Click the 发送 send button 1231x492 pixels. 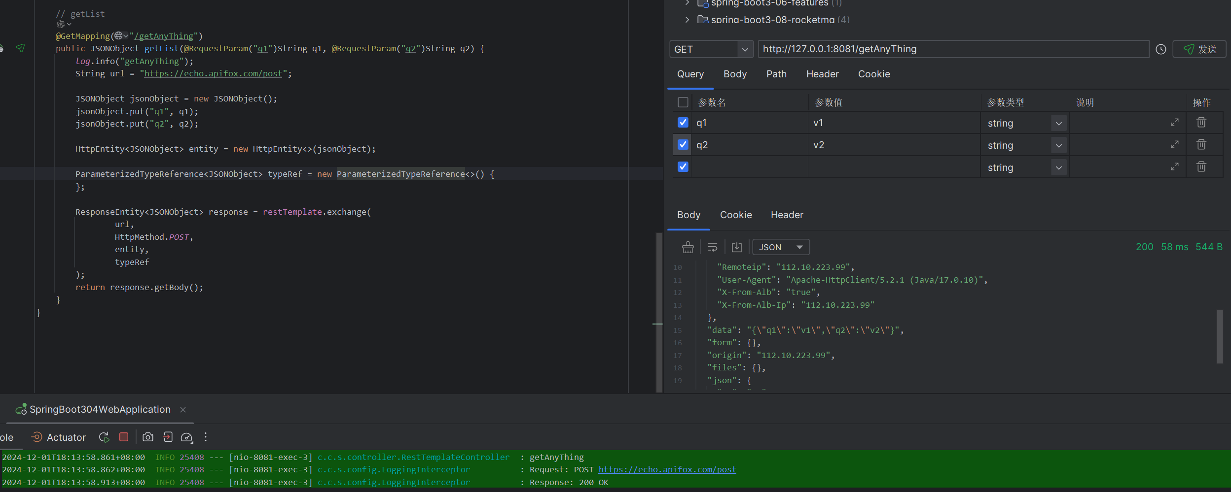(1199, 49)
